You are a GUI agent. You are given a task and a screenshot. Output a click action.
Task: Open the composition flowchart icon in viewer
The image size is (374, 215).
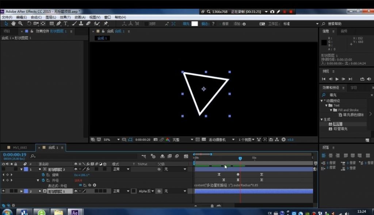tap(277, 140)
